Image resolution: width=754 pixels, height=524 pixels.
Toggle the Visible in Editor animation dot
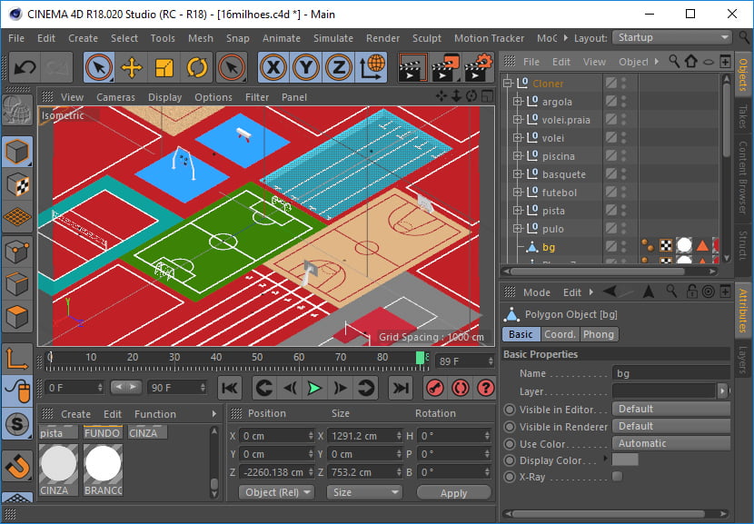coord(510,410)
